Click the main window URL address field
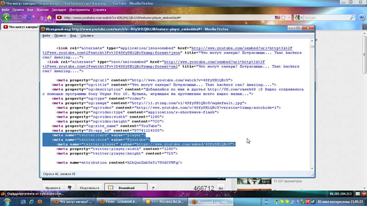 (168, 18)
